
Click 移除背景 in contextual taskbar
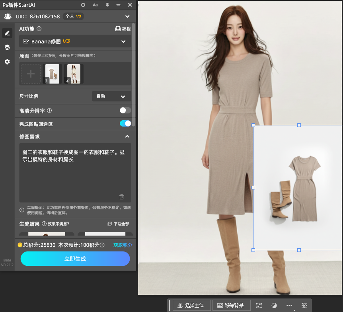point(231,305)
